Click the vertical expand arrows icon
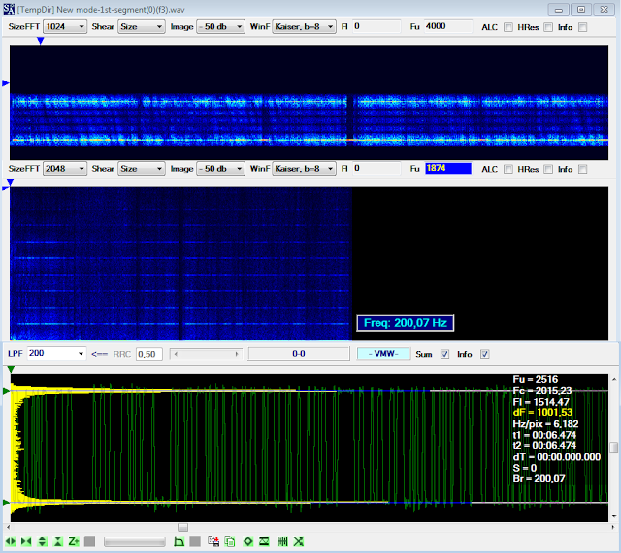This screenshot has width=621, height=553. point(43,541)
